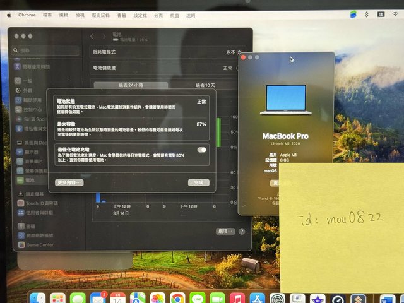The width and height of the screenshot is (404, 303).
Task: Open Finder from the Dock
Action: click(38, 299)
